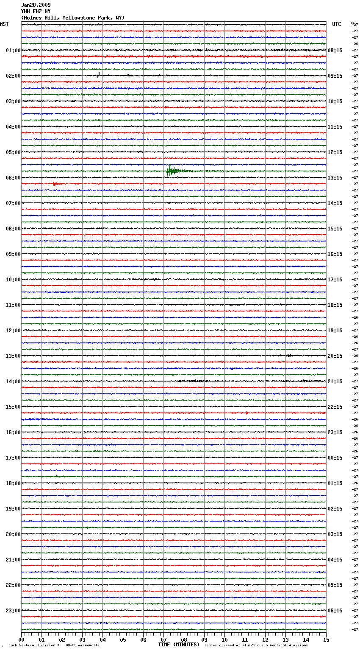Select the 17:00 MST time label
This screenshot has height=651, width=360.
click(x=13, y=458)
